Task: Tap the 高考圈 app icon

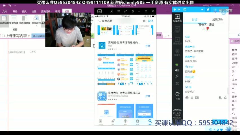Action: pos(102,45)
